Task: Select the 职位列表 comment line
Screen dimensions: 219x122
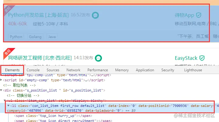Action: (19, 85)
